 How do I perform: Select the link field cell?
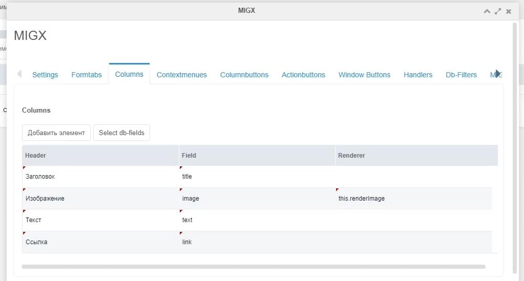coord(257,242)
